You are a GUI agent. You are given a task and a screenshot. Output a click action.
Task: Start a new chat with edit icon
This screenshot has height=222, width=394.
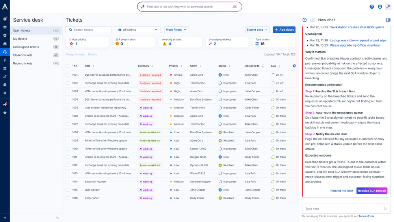(x=312, y=20)
